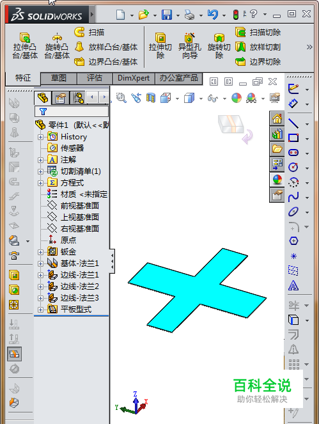Select 右视基准面 plane
This screenshot has width=319, height=424.
pyautogui.click(x=73, y=229)
